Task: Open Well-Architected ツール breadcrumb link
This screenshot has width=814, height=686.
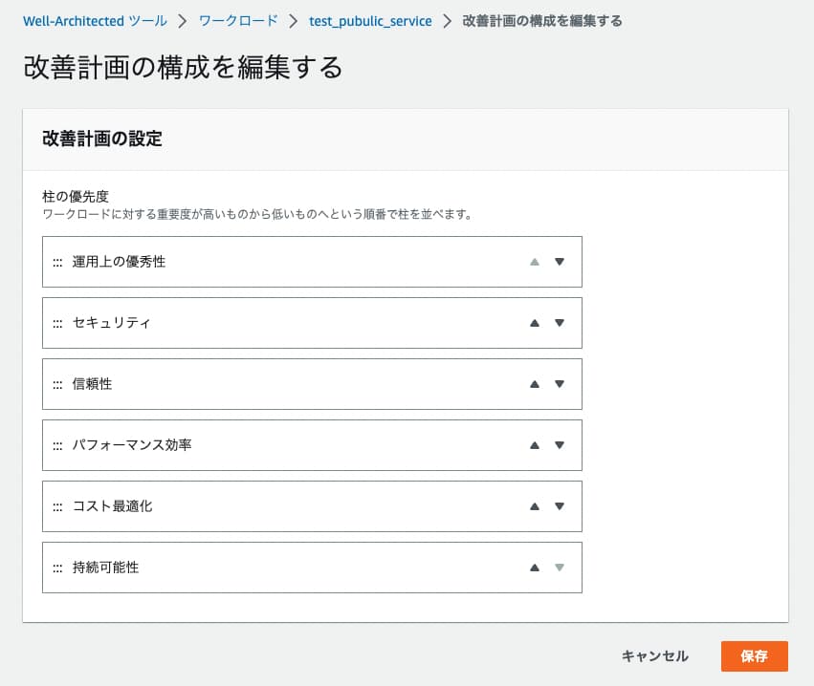Action: [95, 21]
